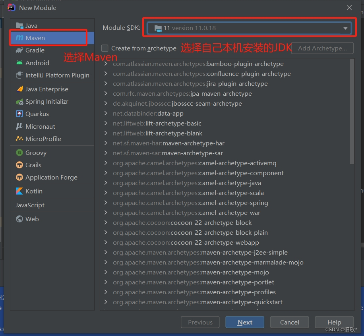Select Spring Initializr module type
Viewport: 364px width, 336px height.
click(x=52, y=102)
